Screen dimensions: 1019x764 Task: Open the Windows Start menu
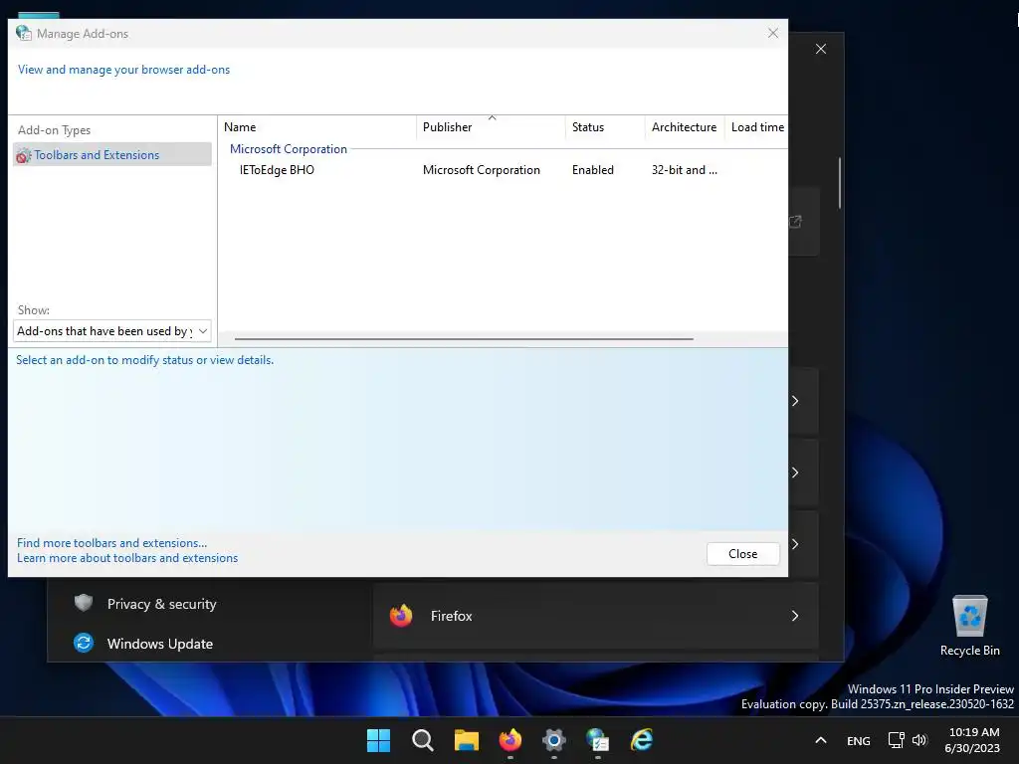click(378, 740)
